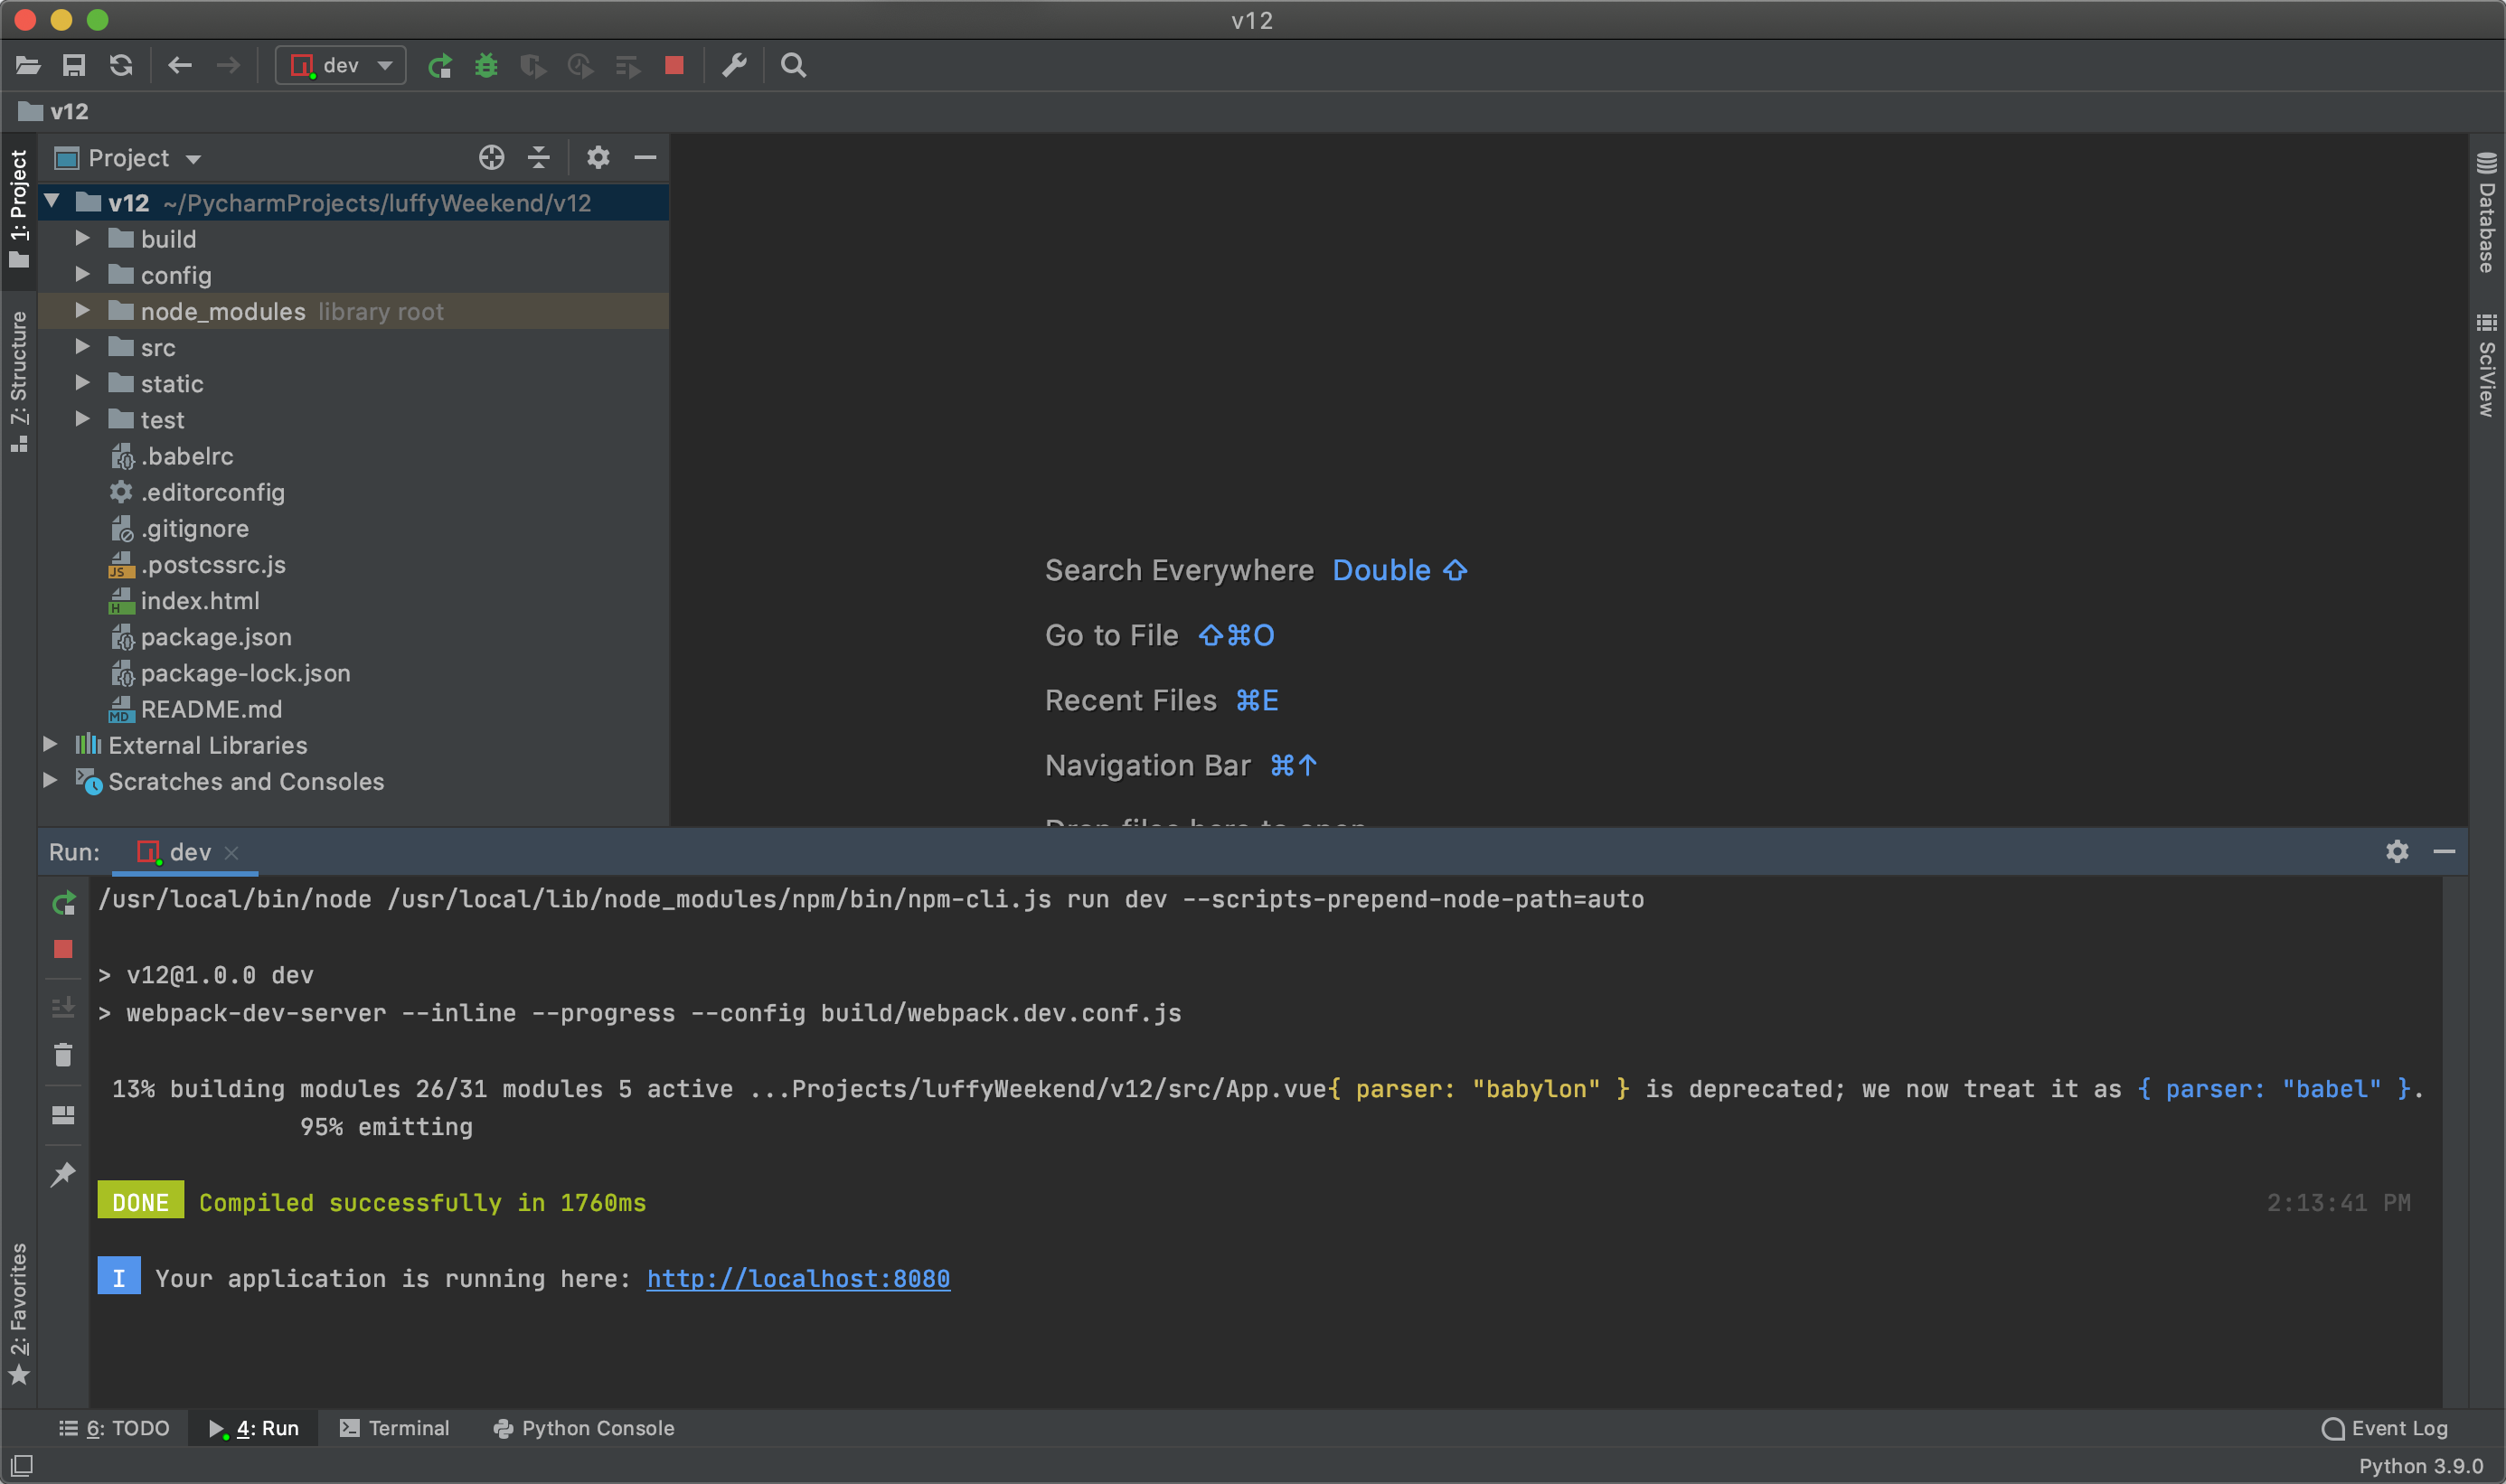Open Project panel gear options
Image resolution: width=2506 pixels, height=1484 pixels.
(598, 157)
